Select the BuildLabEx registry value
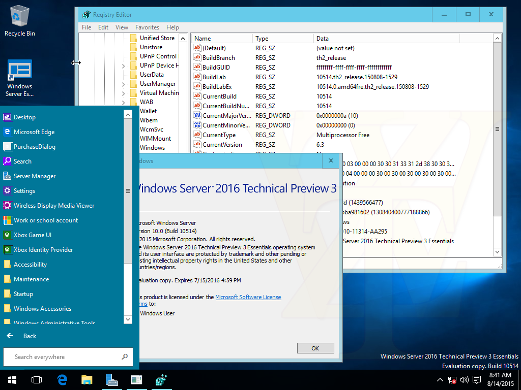 (x=217, y=86)
